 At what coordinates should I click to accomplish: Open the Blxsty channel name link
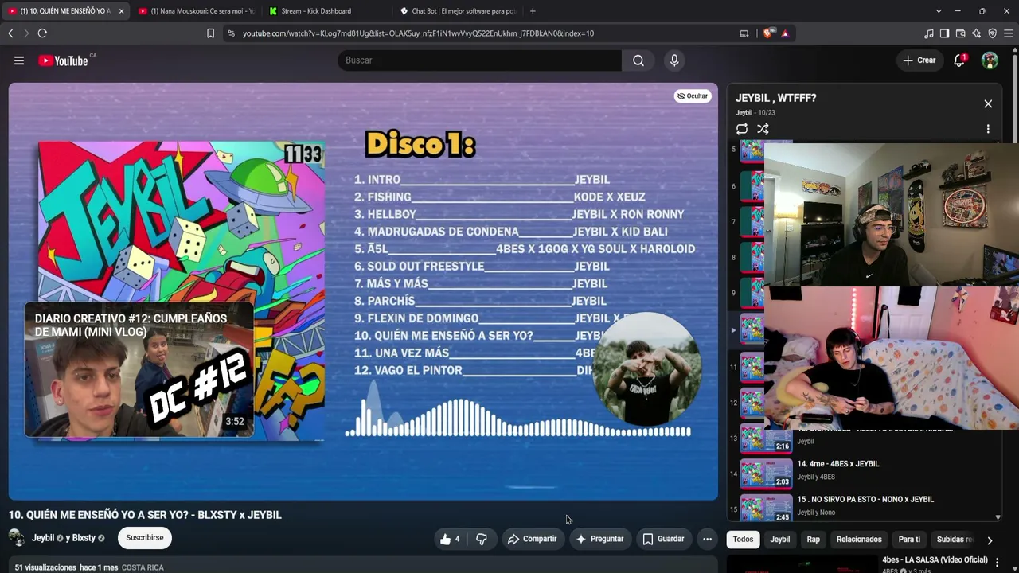coord(84,538)
